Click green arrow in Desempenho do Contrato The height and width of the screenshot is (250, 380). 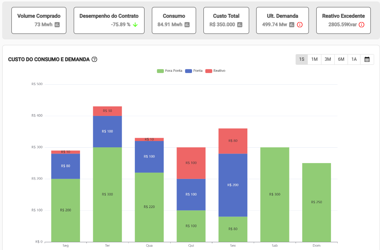point(135,25)
